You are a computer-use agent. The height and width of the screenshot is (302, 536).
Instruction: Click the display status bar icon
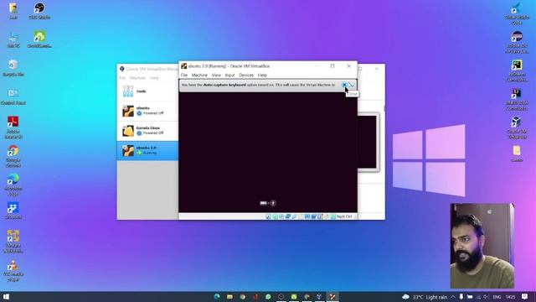point(307,216)
